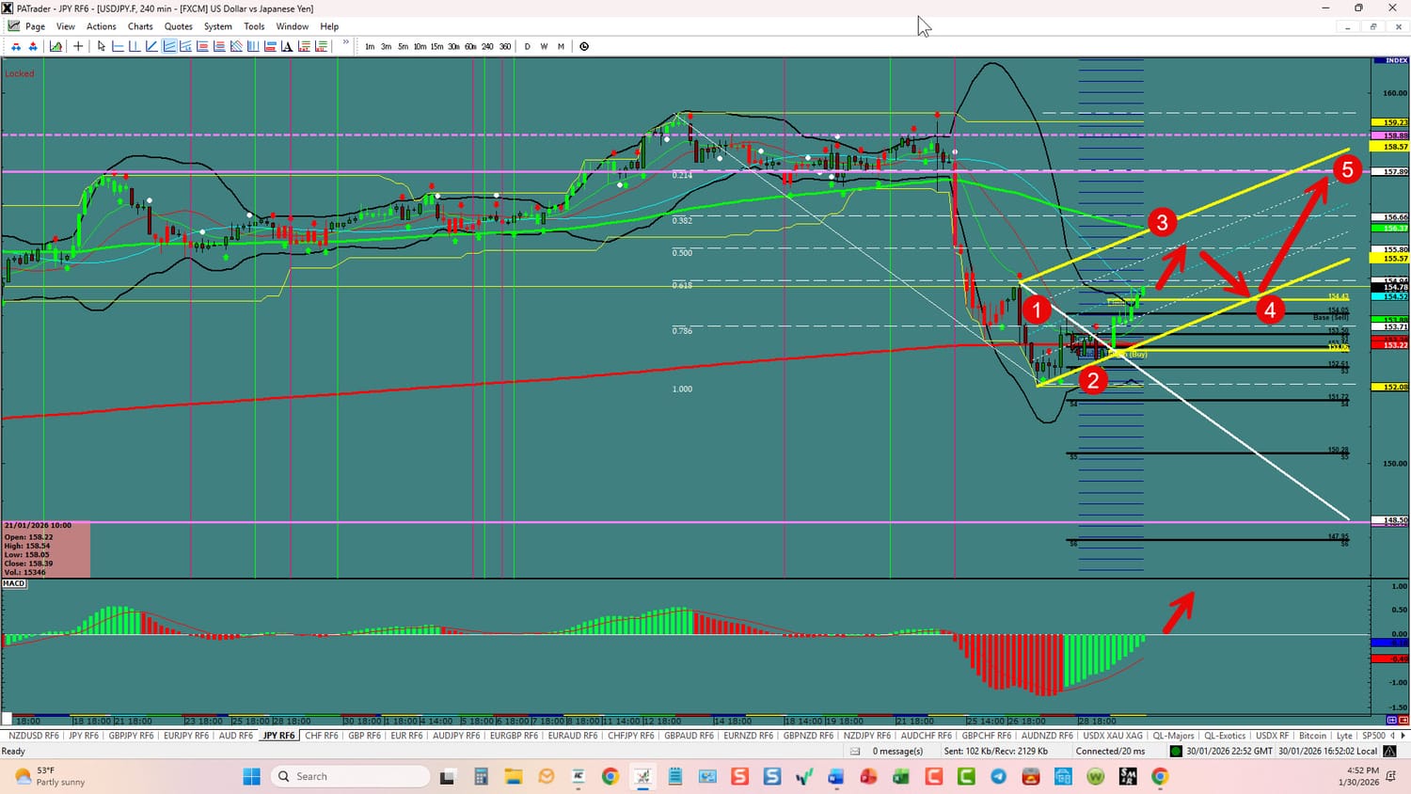Pick the vertical line drawing tool
The height and width of the screenshot is (794, 1411).
(135, 46)
